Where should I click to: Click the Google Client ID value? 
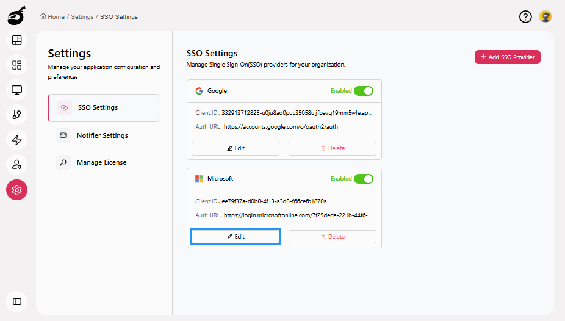coord(297,113)
